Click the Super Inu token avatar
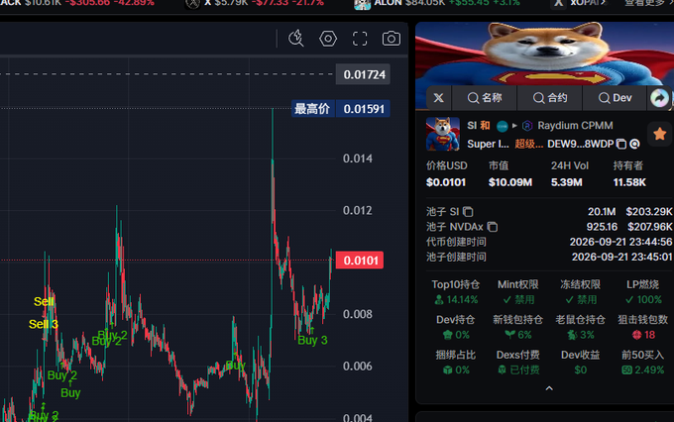Viewport: 674px width, 422px height. coord(443,134)
